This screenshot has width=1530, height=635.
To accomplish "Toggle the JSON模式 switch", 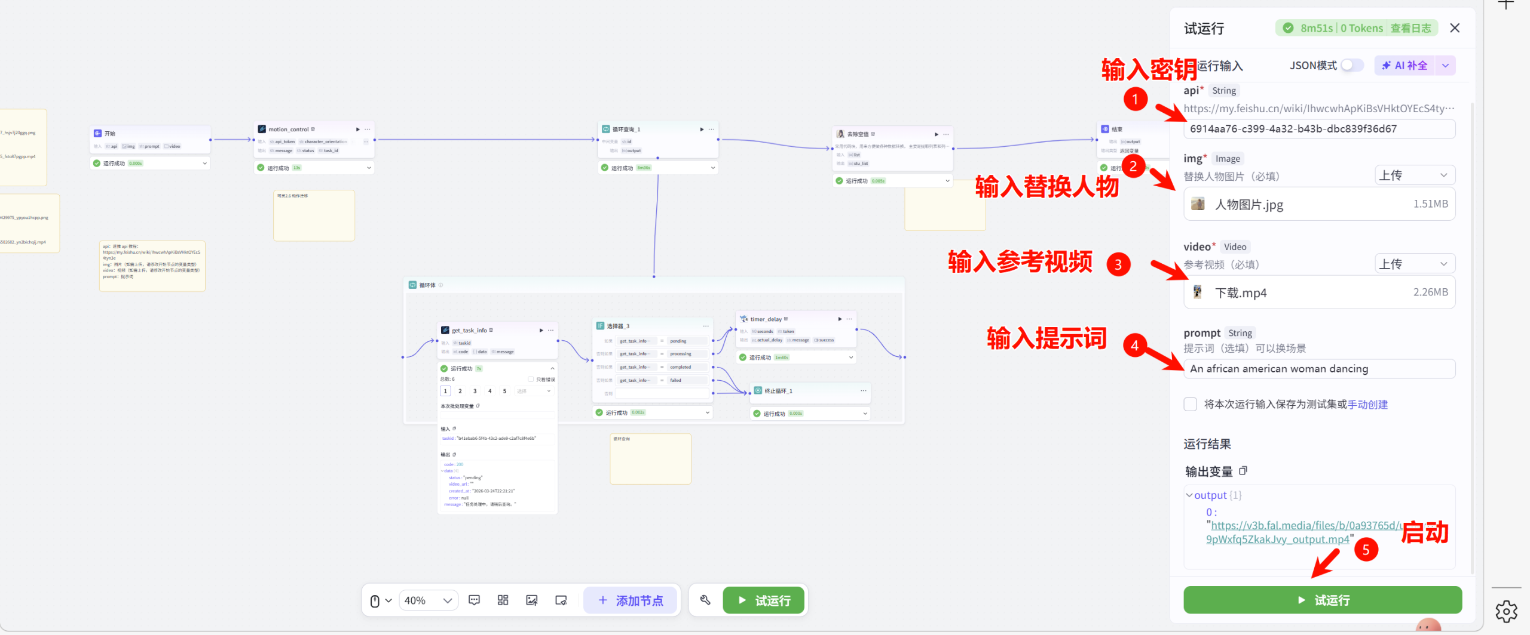I will pyautogui.click(x=1351, y=66).
